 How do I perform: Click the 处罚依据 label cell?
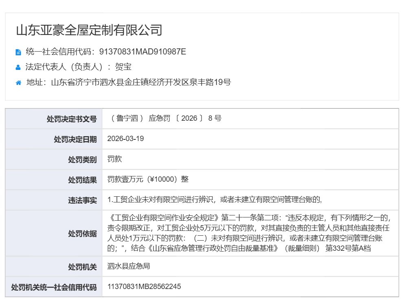pos(82,234)
